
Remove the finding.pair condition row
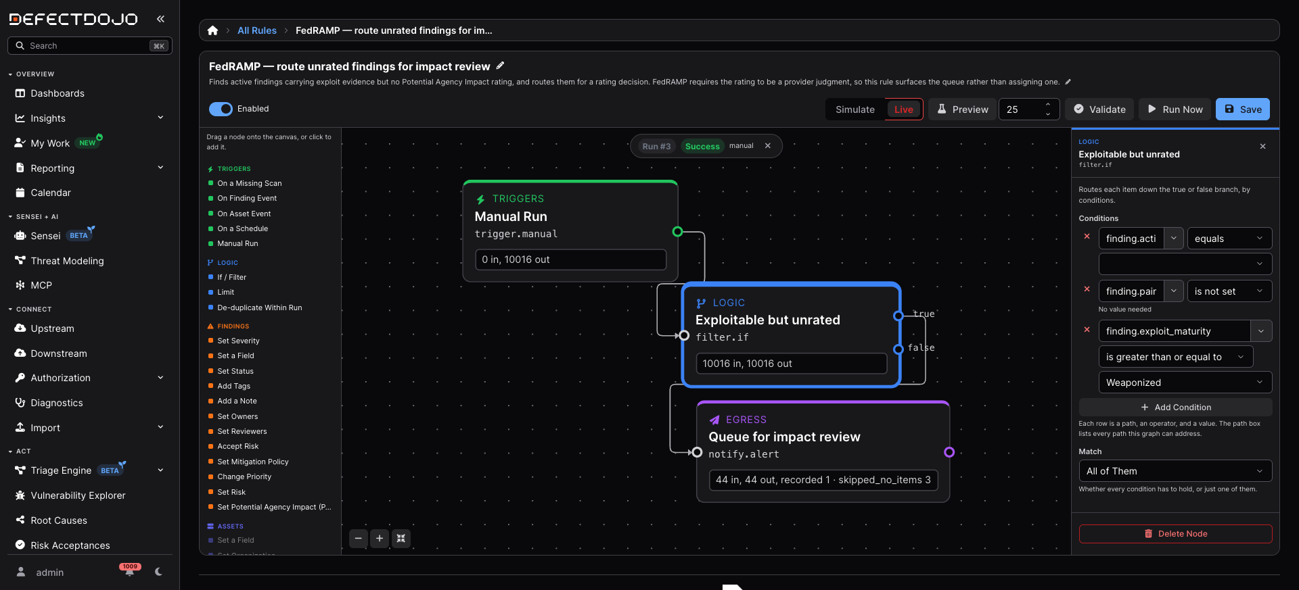1087,289
